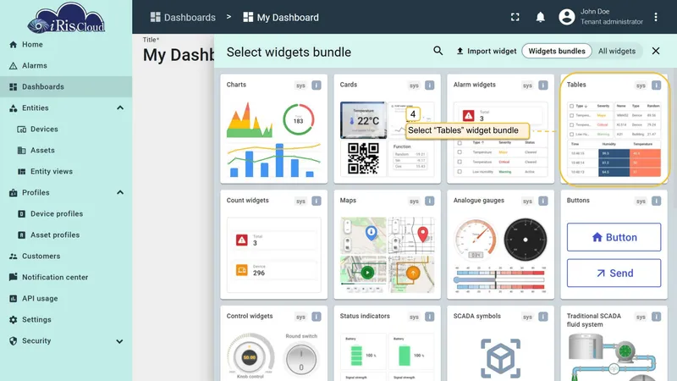Screen dimensions: 677x381
Task: Open Devices under Entities
Action: (x=66, y=130)
